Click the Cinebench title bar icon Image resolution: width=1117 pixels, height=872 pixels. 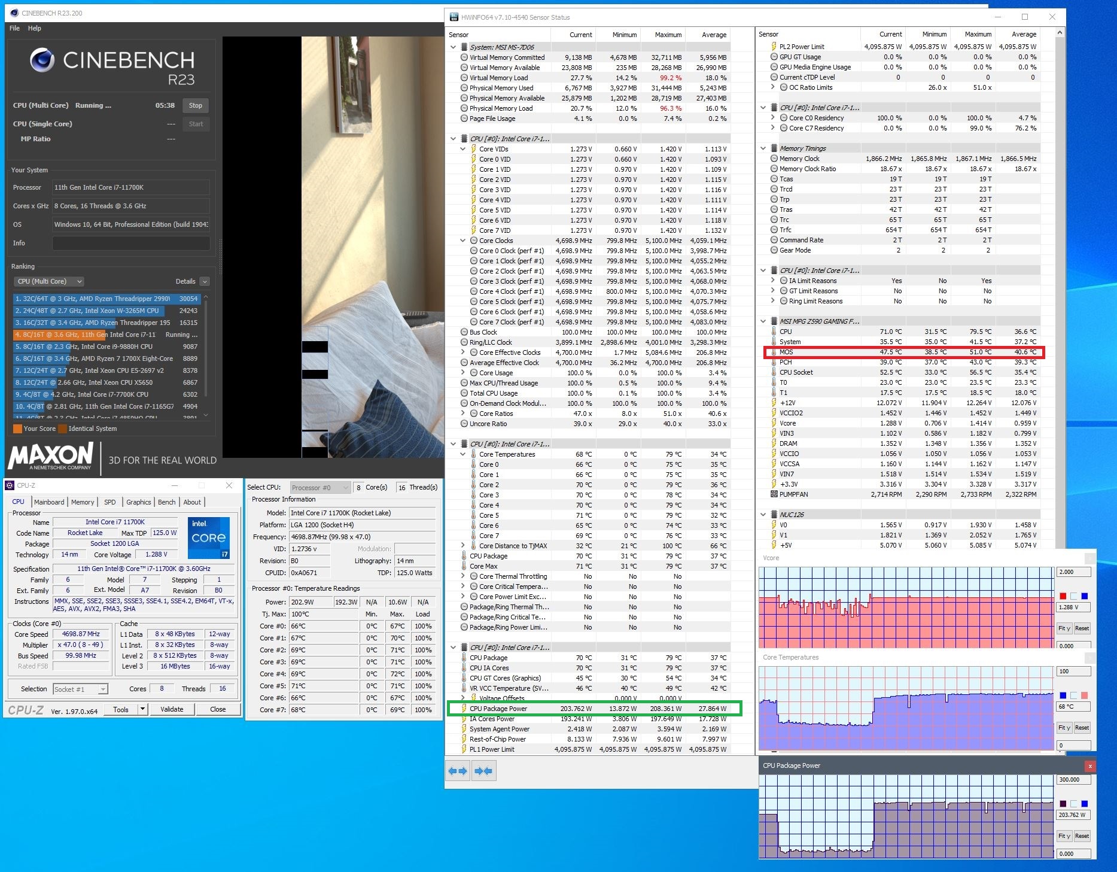[x=14, y=13]
